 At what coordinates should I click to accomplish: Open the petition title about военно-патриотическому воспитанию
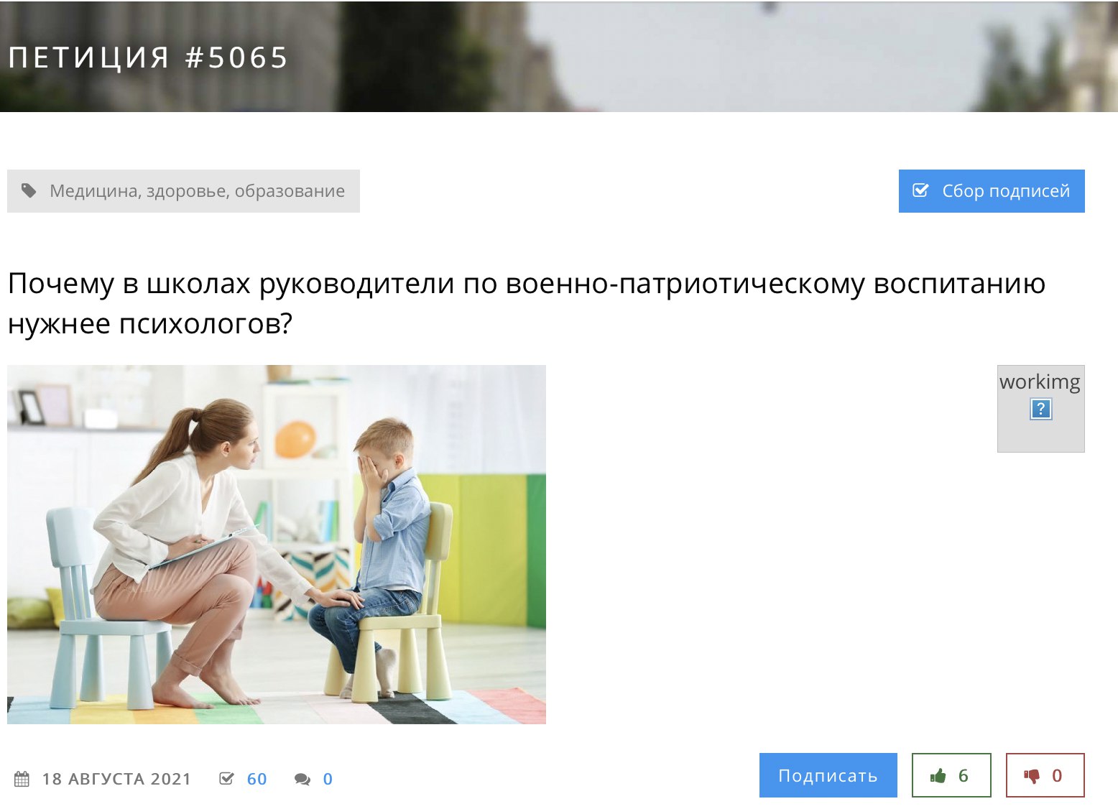[527, 303]
